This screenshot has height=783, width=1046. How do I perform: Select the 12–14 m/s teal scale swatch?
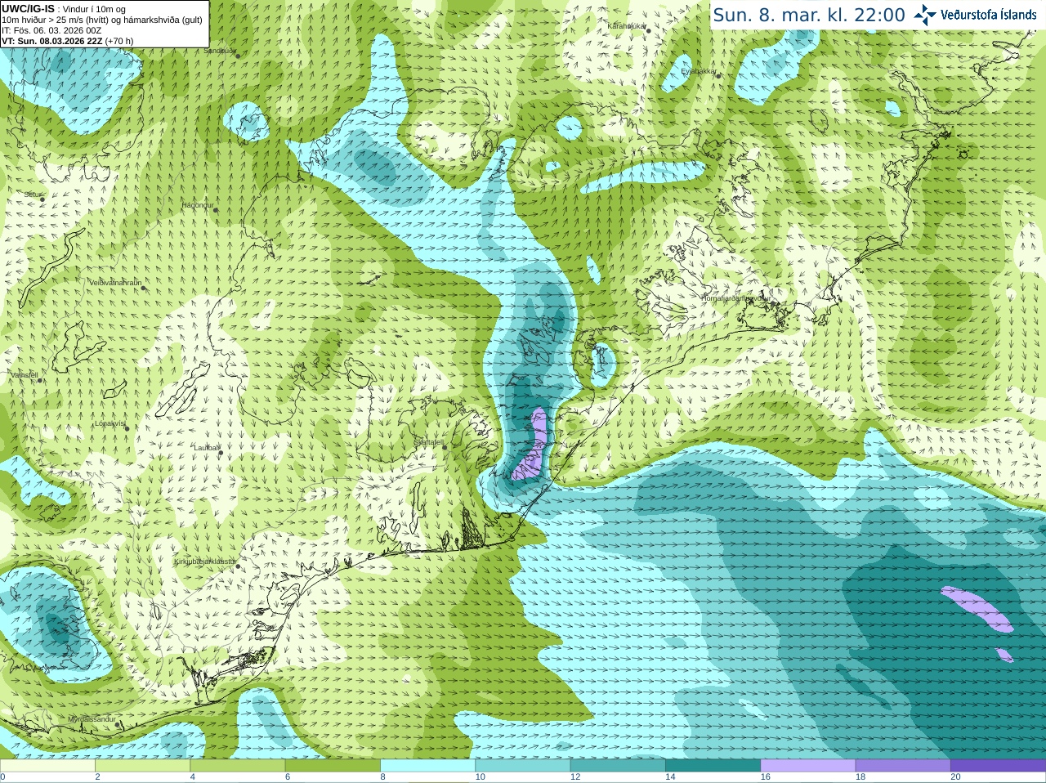click(x=618, y=766)
